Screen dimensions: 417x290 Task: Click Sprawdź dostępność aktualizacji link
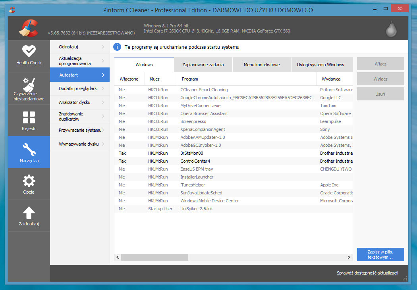coord(367,273)
